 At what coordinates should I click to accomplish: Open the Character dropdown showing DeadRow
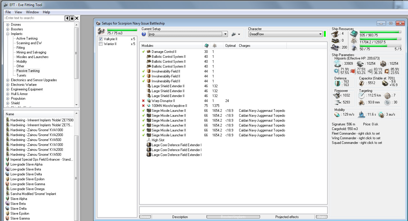click(x=285, y=34)
